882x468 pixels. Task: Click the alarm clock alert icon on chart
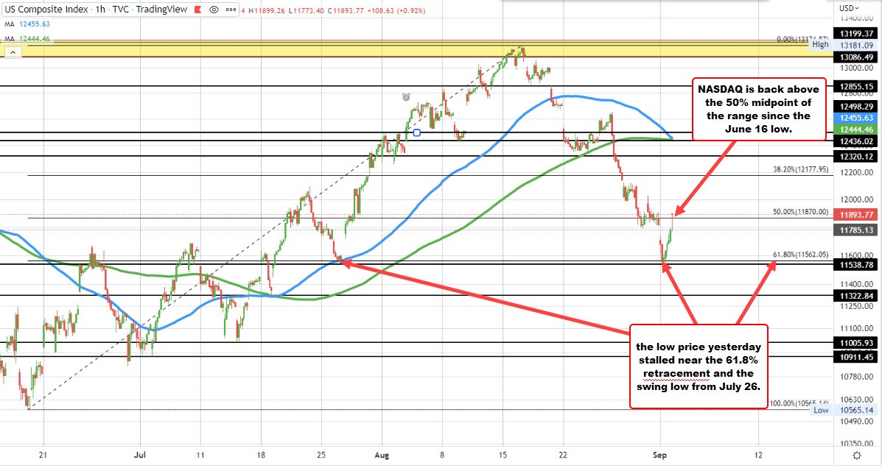tap(406, 97)
